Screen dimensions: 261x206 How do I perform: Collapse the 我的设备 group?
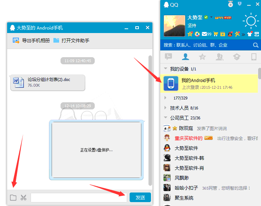point(166,69)
